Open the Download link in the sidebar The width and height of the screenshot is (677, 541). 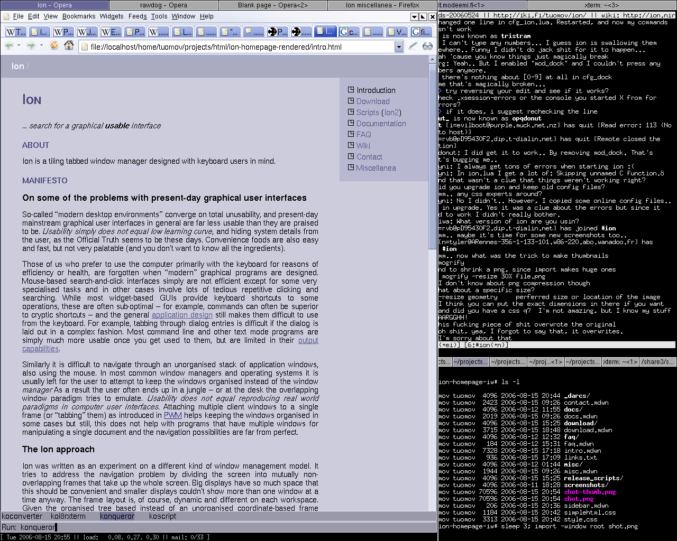tap(373, 101)
